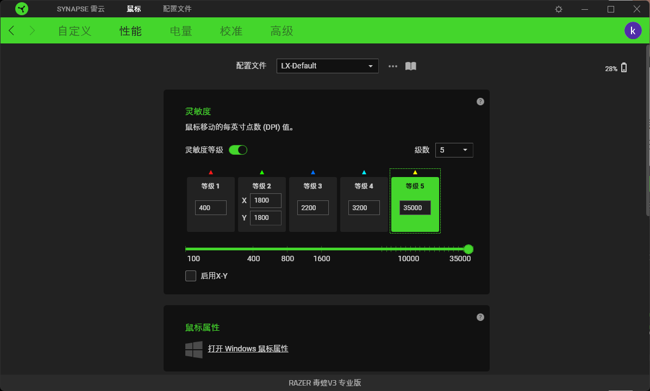Open the 配置文件 LX-Default dropdown
Viewport: 650px width, 391px height.
pos(328,66)
